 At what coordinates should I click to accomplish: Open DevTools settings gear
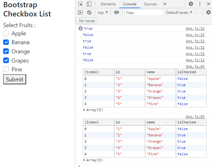[x=191, y=4]
